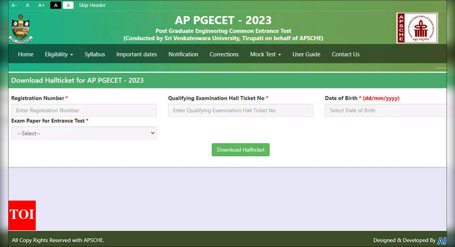Viewport: 455px width, 247px height.
Task: Click the Download Hallticket button
Action: point(240,150)
